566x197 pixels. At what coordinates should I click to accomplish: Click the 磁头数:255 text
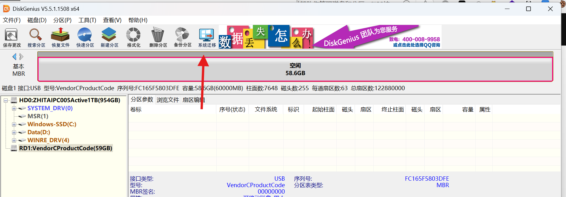tap(295, 88)
